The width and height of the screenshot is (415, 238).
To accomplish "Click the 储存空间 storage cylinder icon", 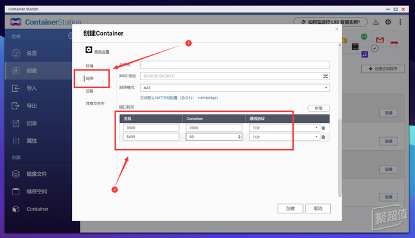I will [x=16, y=191].
